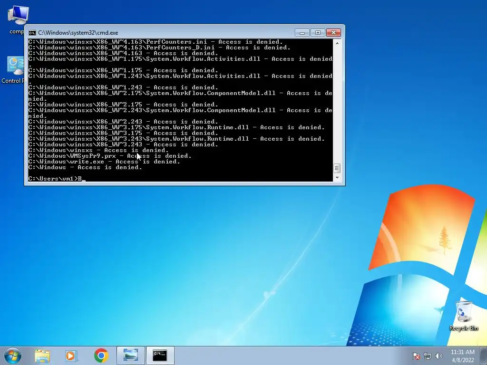Launch Windows Media Player from taskbar
Screen dimensions: 487x365
click(71, 355)
